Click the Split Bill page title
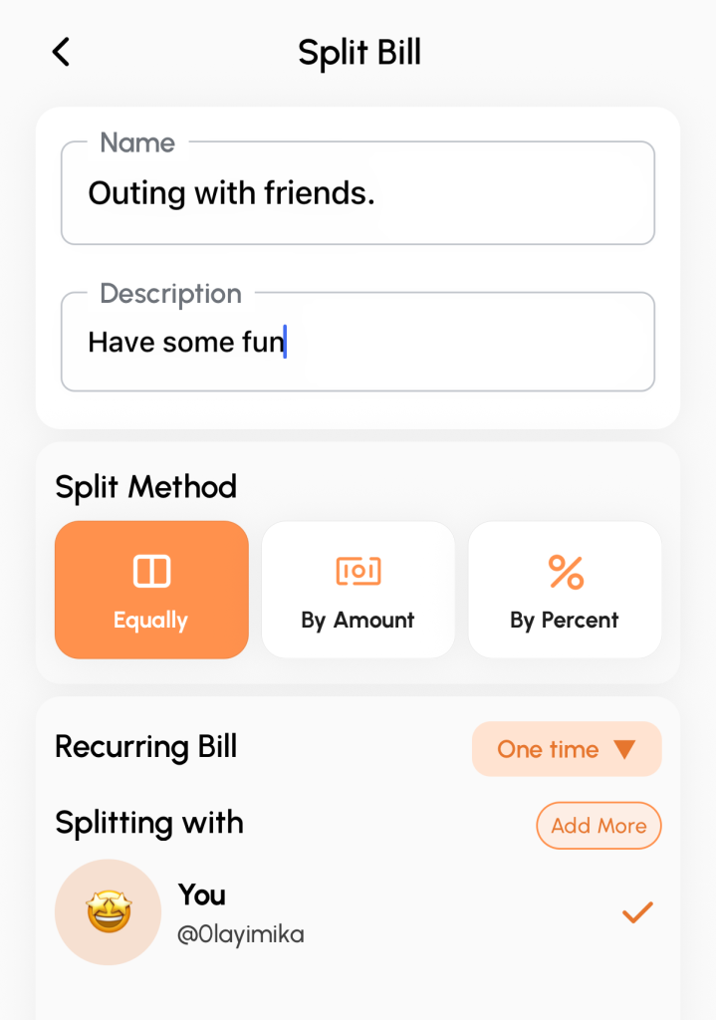The width and height of the screenshot is (716, 1020). (359, 52)
